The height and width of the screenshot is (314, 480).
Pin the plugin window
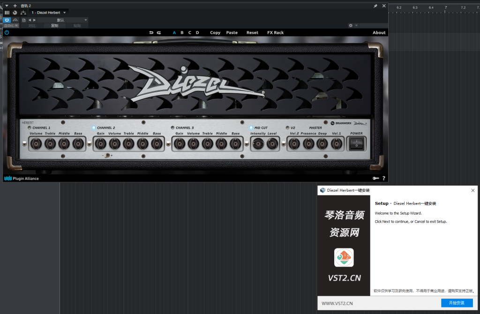[375, 6]
